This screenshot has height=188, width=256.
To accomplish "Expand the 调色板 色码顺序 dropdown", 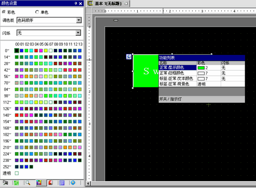I will click(x=78, y=20).
